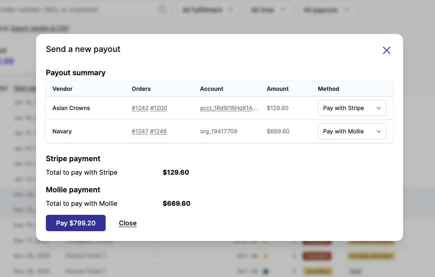Dismiss the payout dialog via the X icon
Screen dimensions: 435x277
click(386, 50)
